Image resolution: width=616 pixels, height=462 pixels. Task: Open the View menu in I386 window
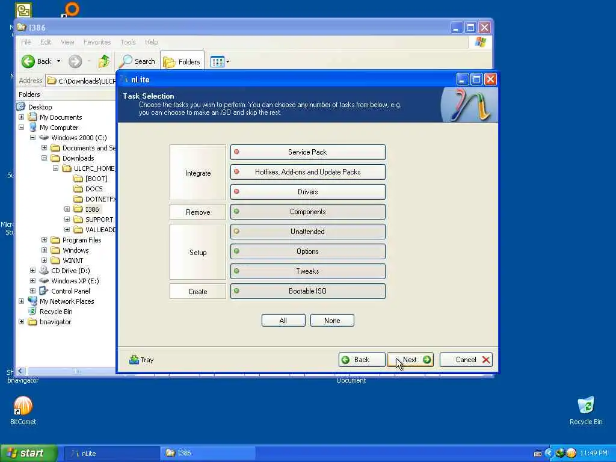[67, 42]
